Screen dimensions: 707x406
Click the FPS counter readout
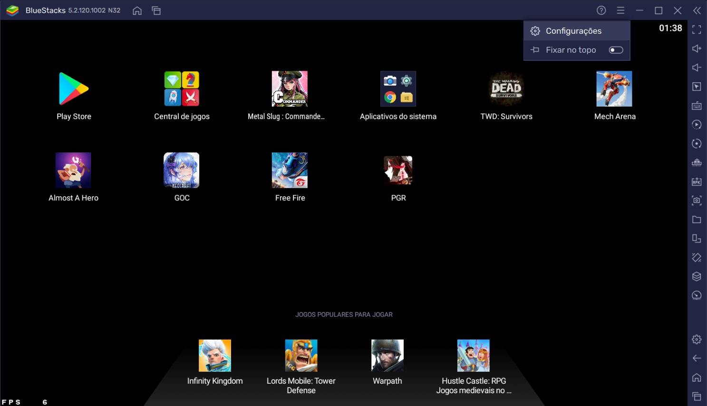(x=25, y=402)
